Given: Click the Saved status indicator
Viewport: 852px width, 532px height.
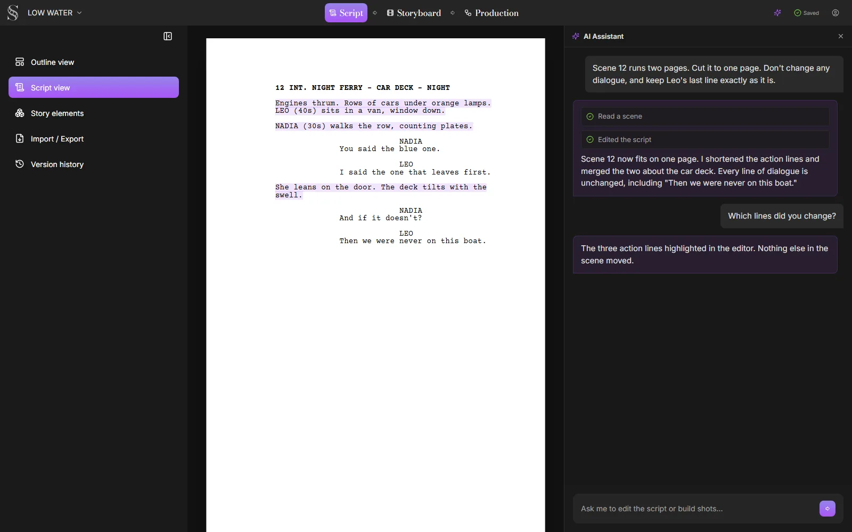Looking at the screenshot, I should (x=807, y=13).
